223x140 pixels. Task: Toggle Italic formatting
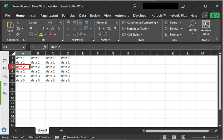point(36,29)
